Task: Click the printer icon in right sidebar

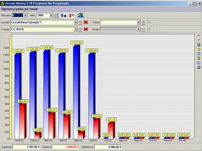Action: (x=199, y=67)
